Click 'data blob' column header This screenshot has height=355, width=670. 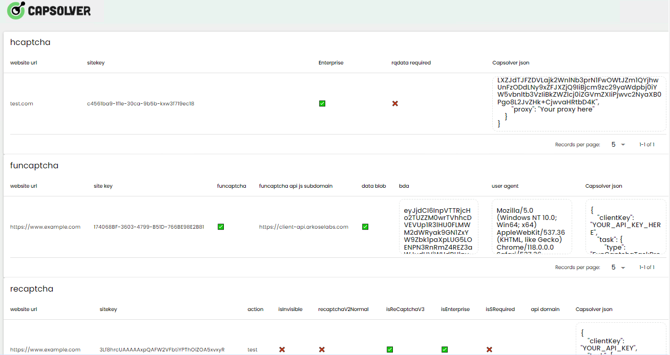click(x=374, y=186)
